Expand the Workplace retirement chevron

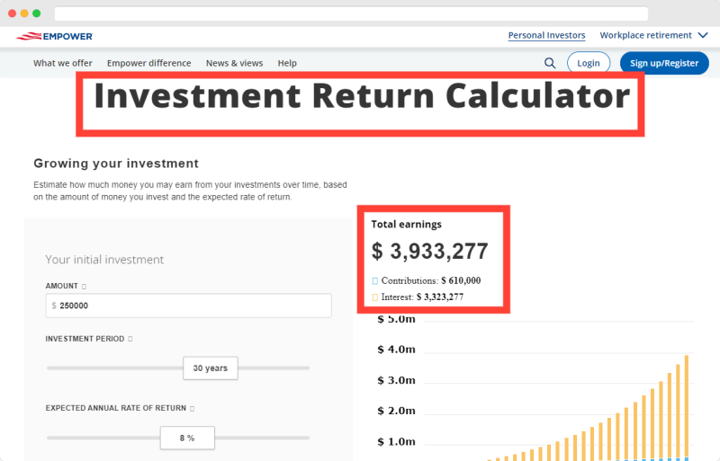703,35
